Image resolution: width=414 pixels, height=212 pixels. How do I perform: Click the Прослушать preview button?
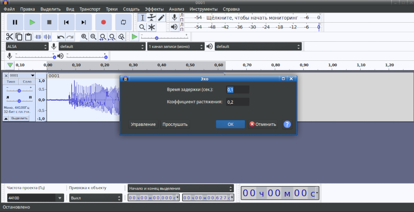[x=175, y=124]
